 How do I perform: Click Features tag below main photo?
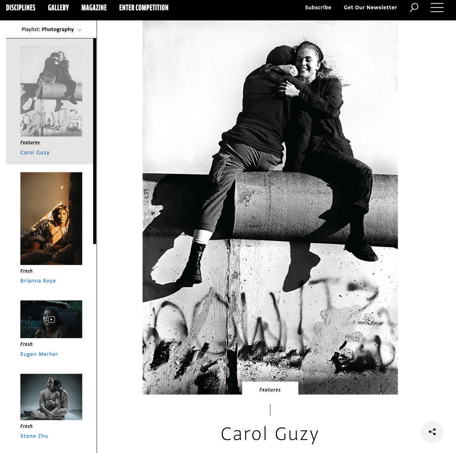pyautogui.click(x=270, y=390)
